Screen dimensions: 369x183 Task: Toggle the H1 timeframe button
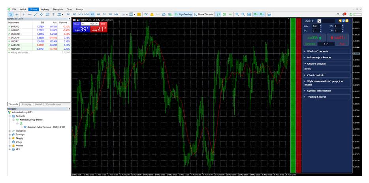click(92, 14)
